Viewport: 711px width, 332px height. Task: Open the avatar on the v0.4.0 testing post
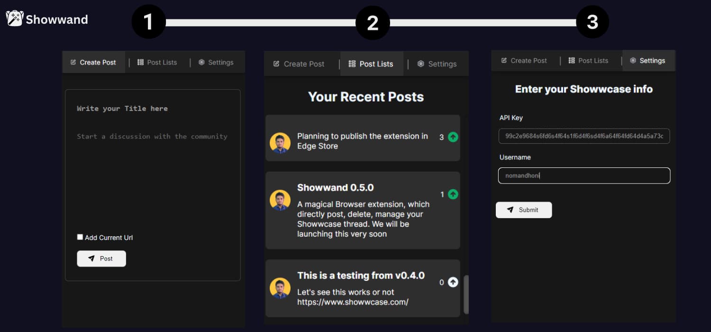click(280, 288)
